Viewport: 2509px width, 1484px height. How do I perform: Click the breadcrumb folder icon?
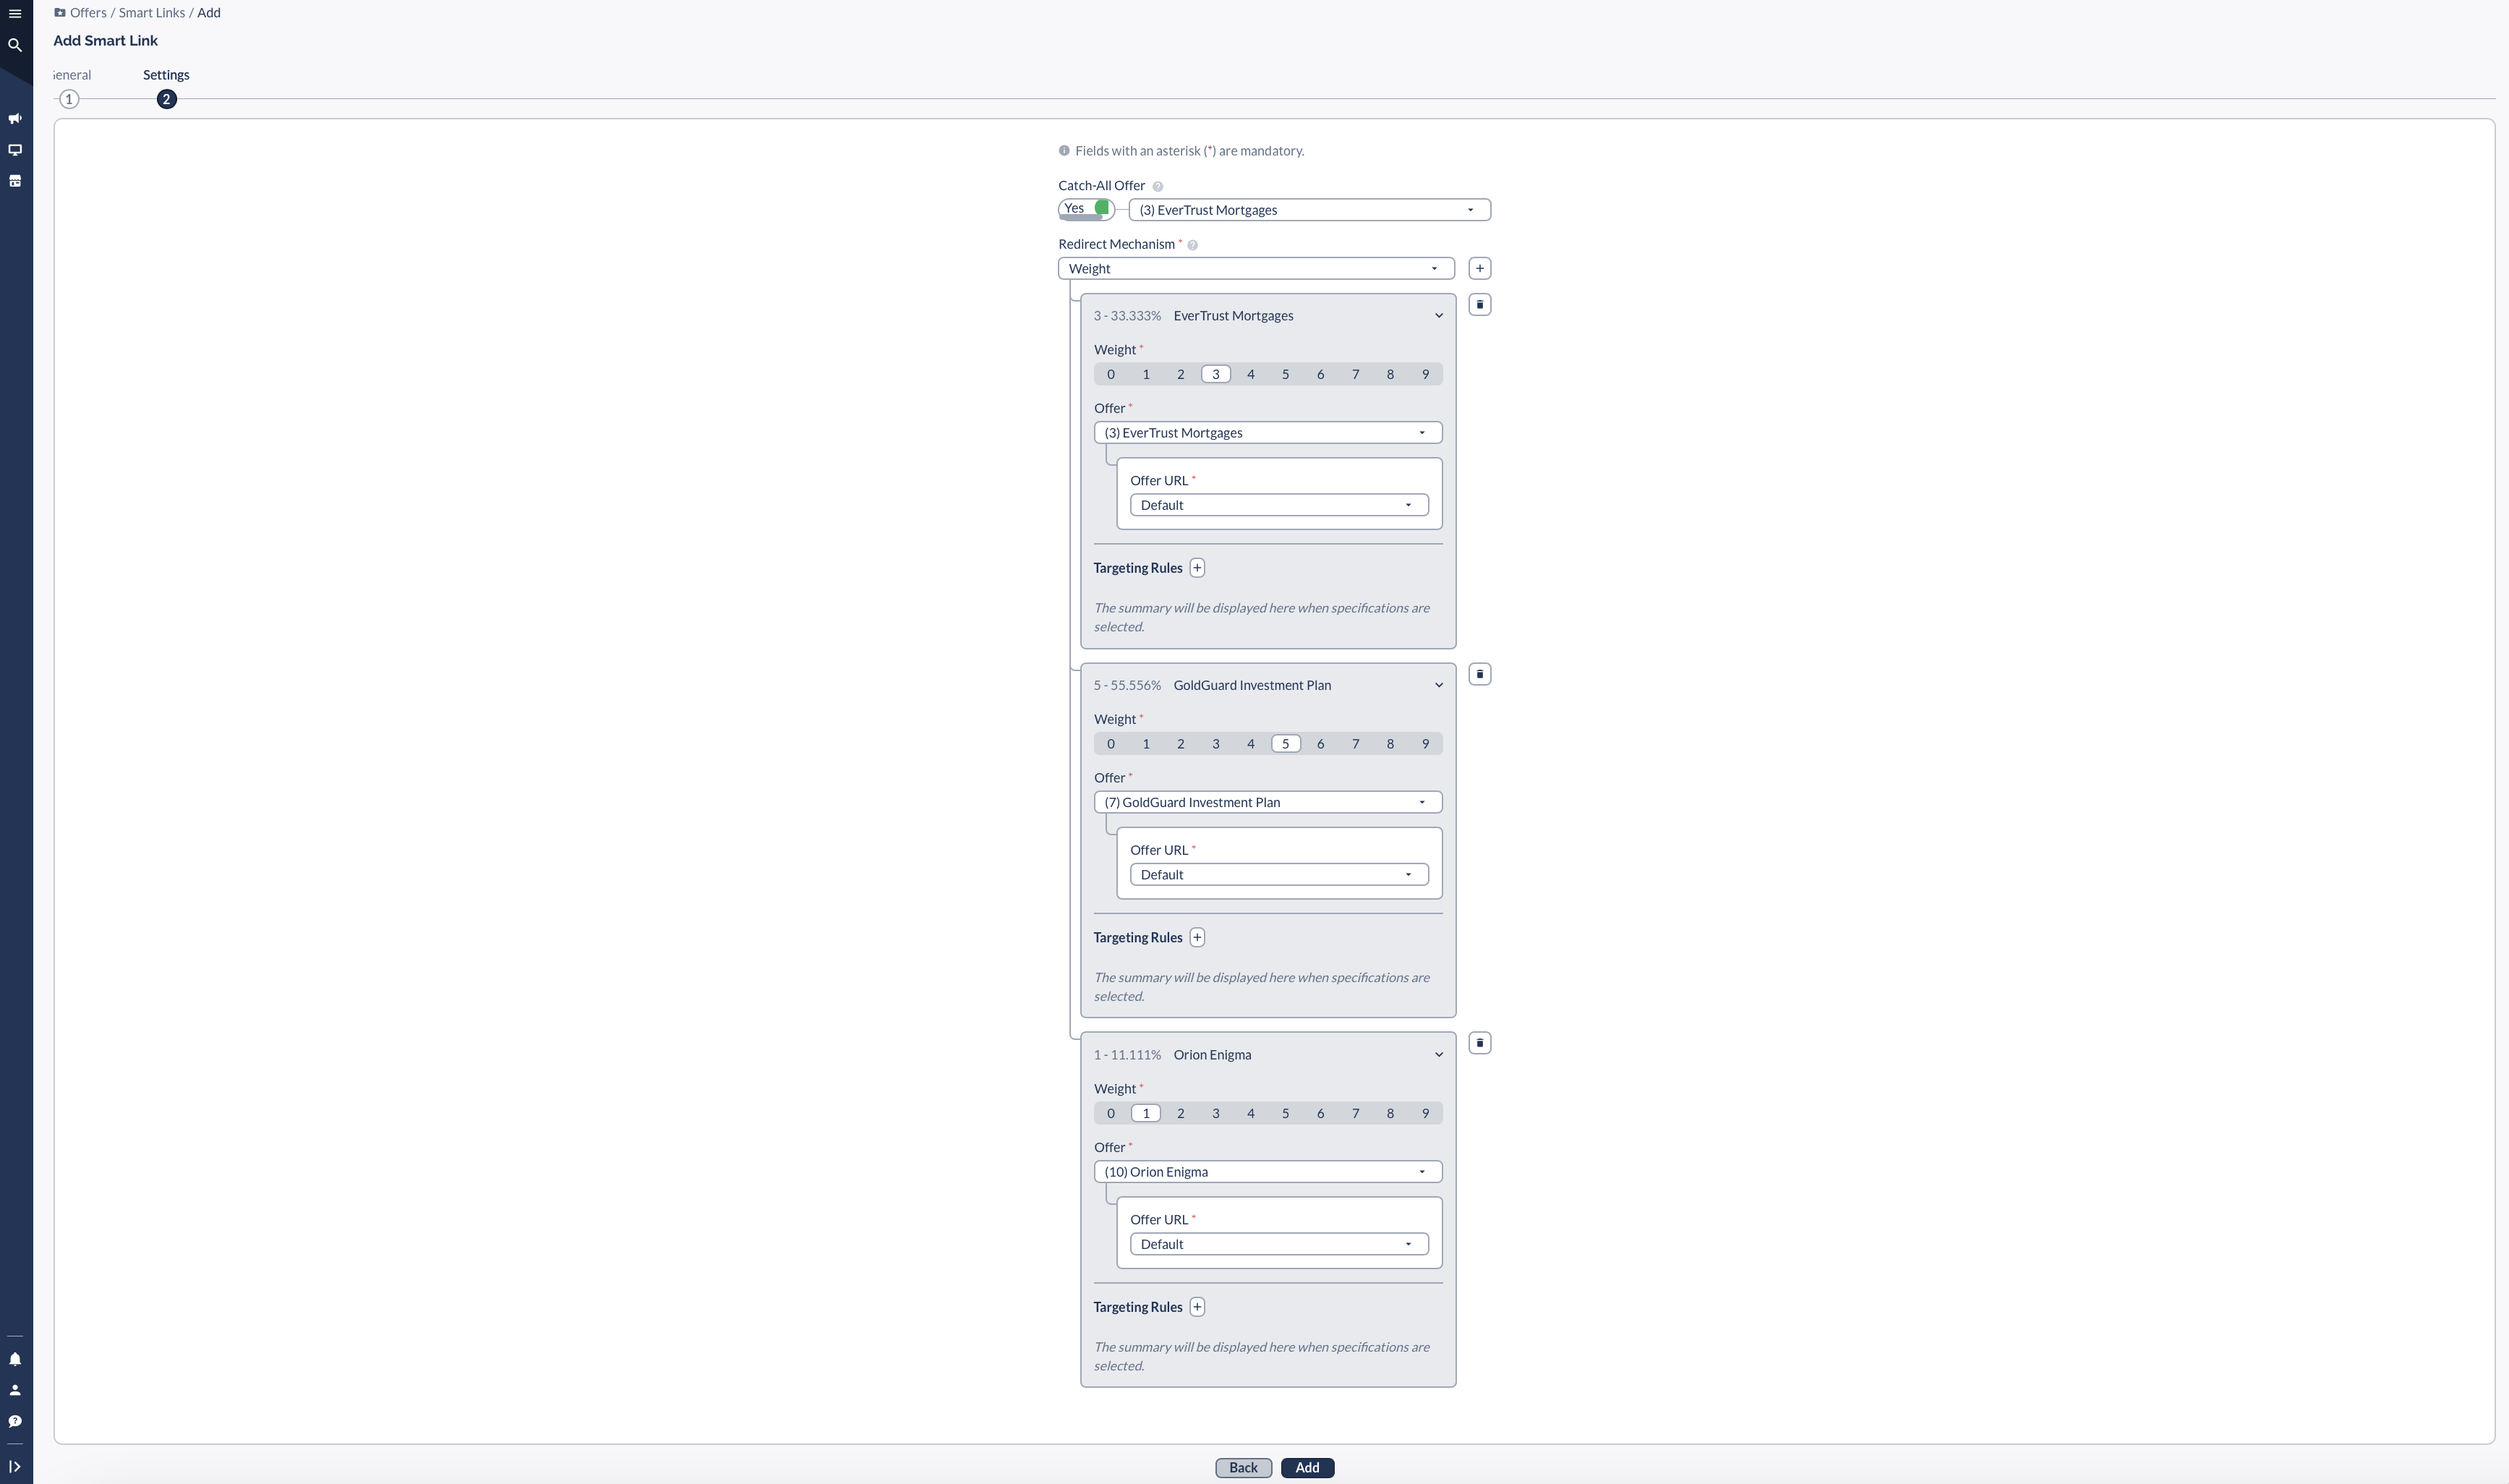point(60,13)
